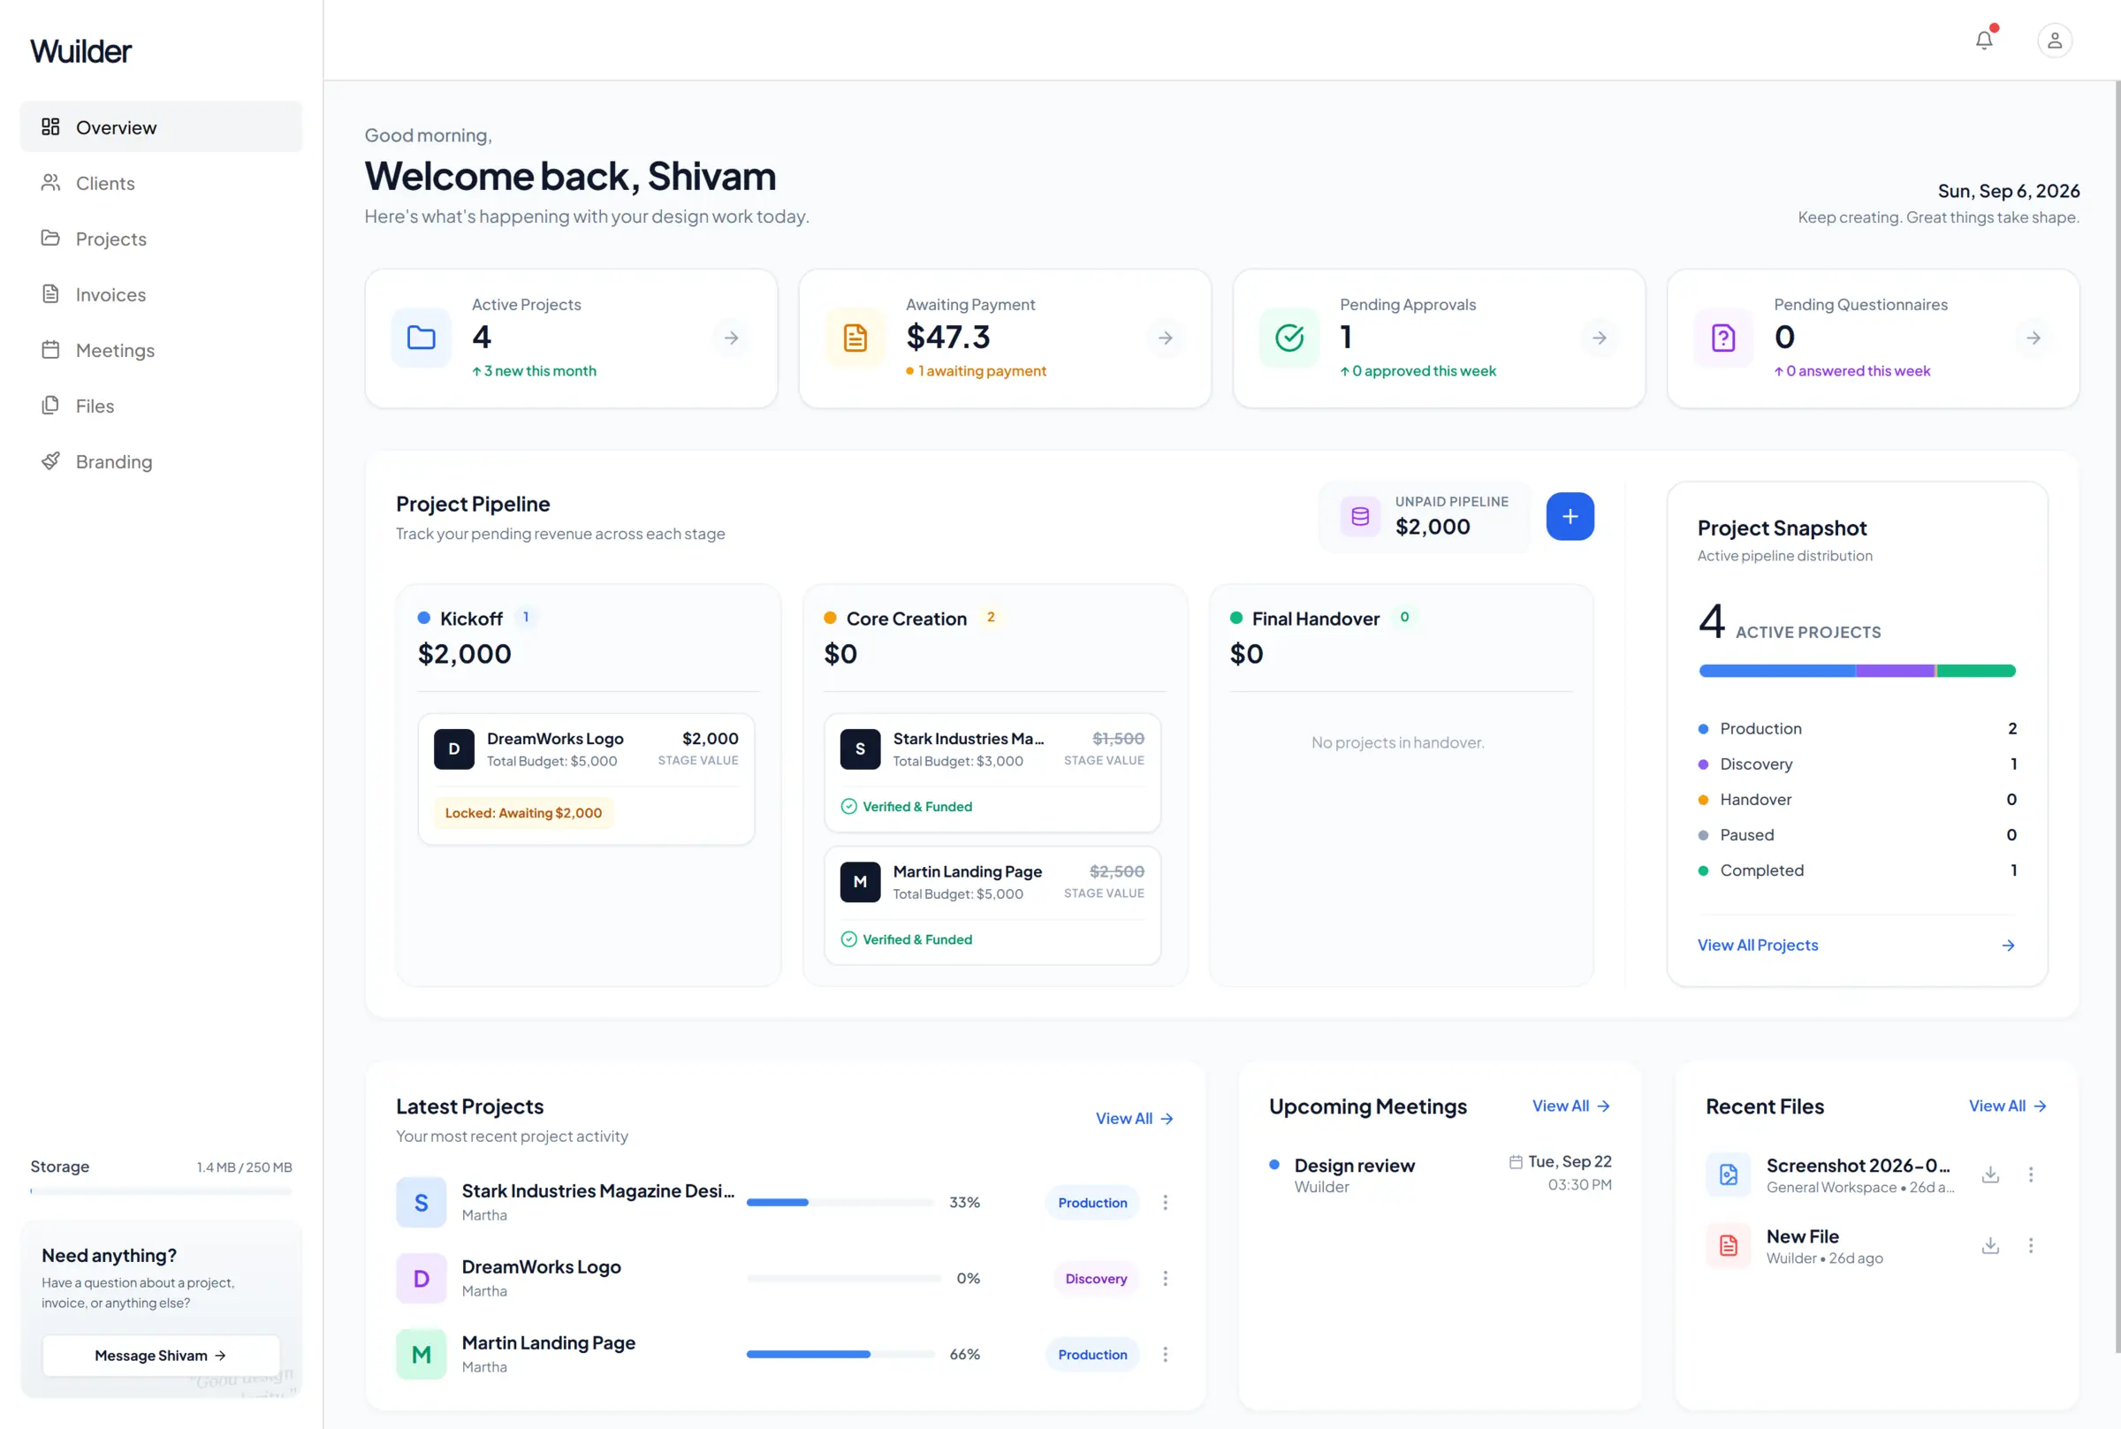Click the Stark Industries 33% progress bar

click(x=840, y=1203)
